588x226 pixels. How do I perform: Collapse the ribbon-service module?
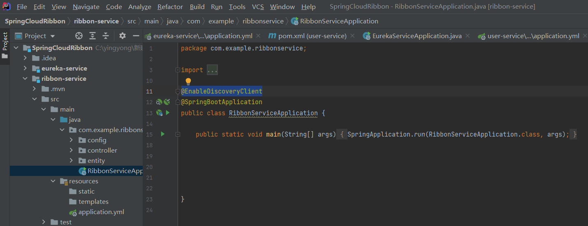click(25, 79)
